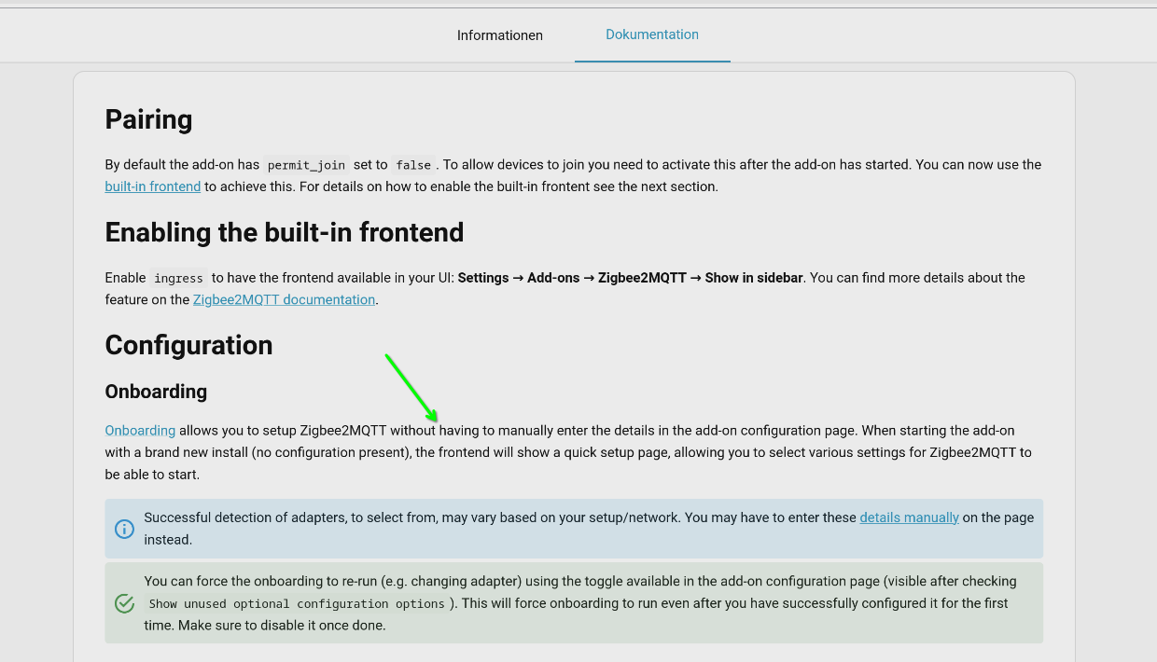This screenshot has height=662, width=1157.
Task: Click the bold Show in sidebar text
Action: [753, 278]
